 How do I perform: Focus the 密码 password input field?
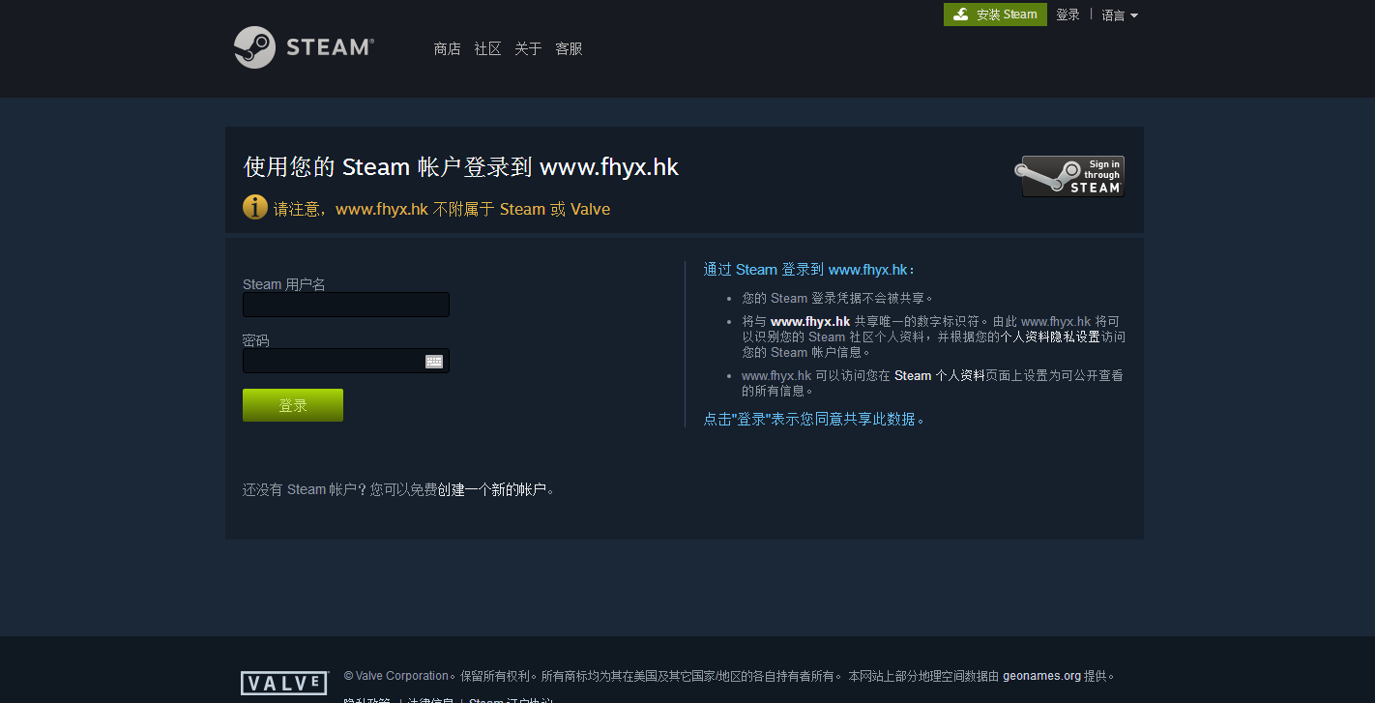click(346, 361)
